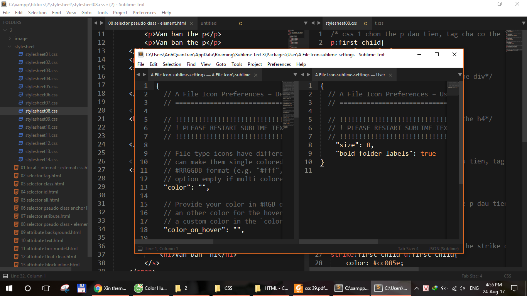The image size is (527, 296).
Task: Open the Windows Start menu
Action: tap(9, 288)
